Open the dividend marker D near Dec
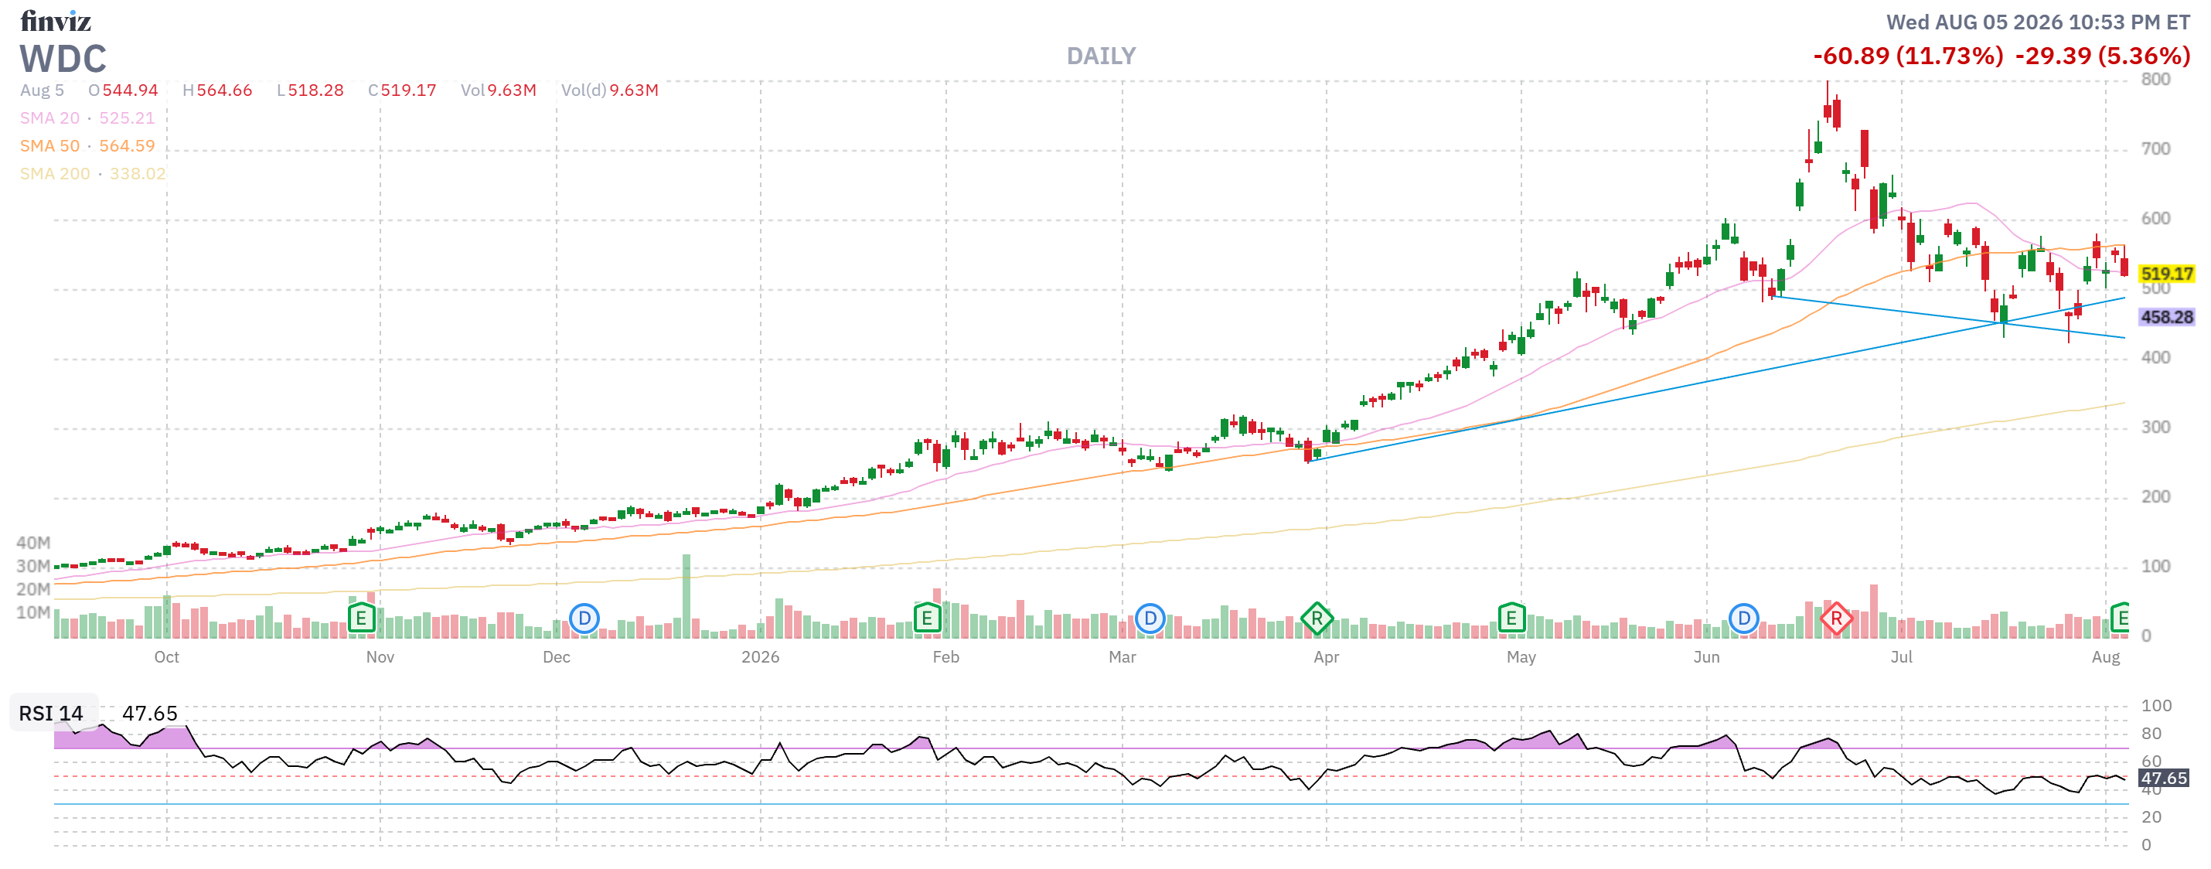 pyautogui.click(x=584, y=618)
